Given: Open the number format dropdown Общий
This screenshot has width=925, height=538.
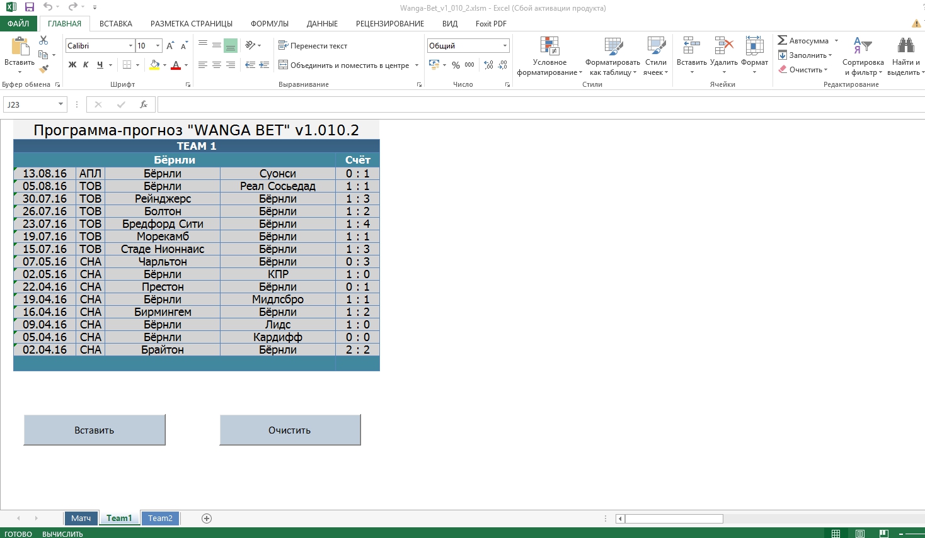Looking at the screenshot, I should (505, 45).
